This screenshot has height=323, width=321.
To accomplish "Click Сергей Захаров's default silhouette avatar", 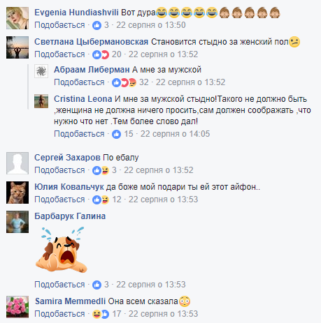I will coord(17,163).
